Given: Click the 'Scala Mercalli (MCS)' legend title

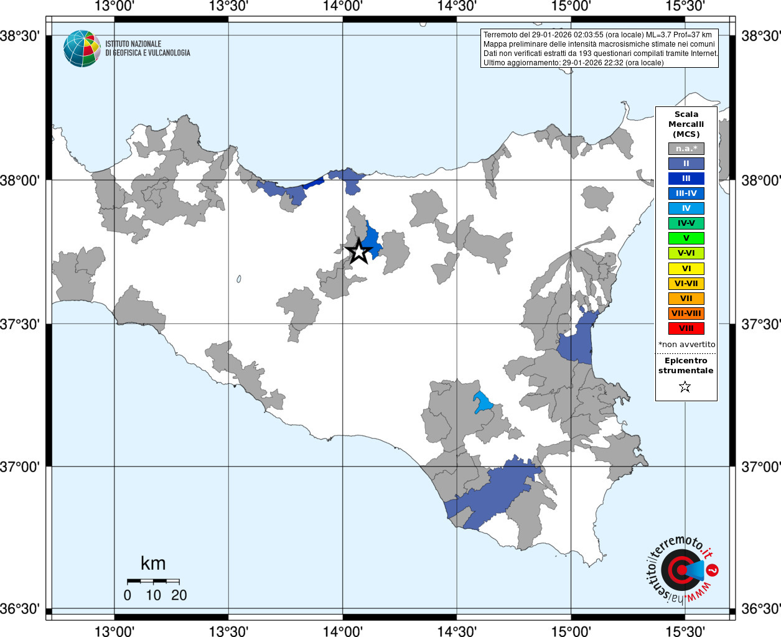Looking at the screenshot, I should click(x=686, y=124).
